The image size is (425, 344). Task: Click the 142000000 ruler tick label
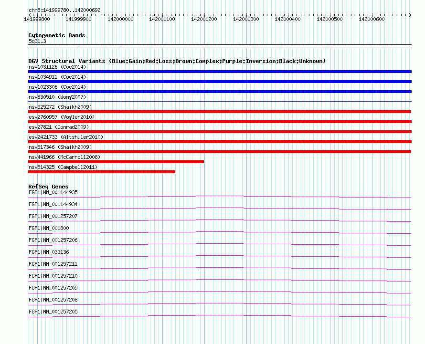coord(120,19)
